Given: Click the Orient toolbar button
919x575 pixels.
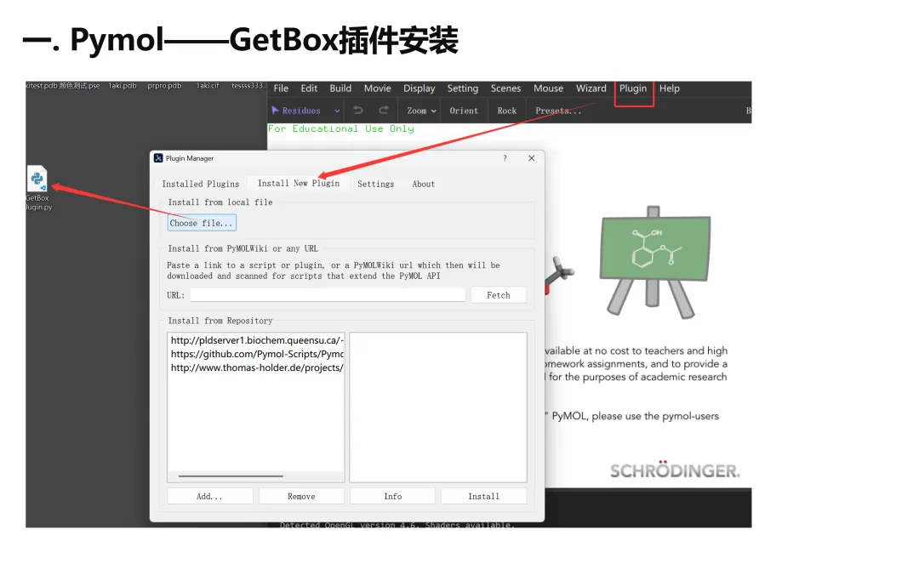Looking at the screenshot, I should coord(464,111).
